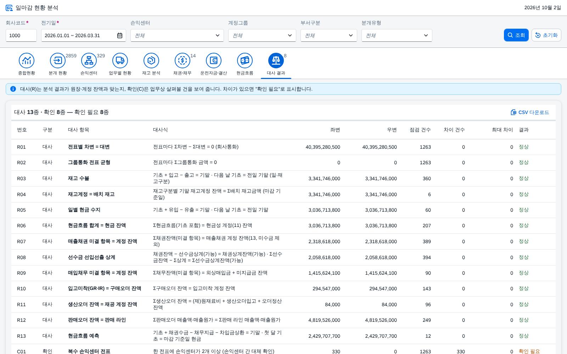Click the info icon in the blue notice
Image resolution: width=567 pixels, height=354 pixels.
(13, 89)
